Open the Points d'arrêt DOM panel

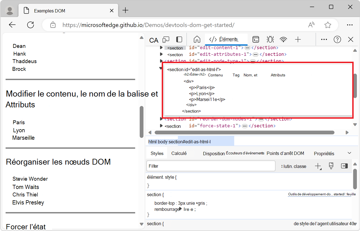(x=285, y=153)
